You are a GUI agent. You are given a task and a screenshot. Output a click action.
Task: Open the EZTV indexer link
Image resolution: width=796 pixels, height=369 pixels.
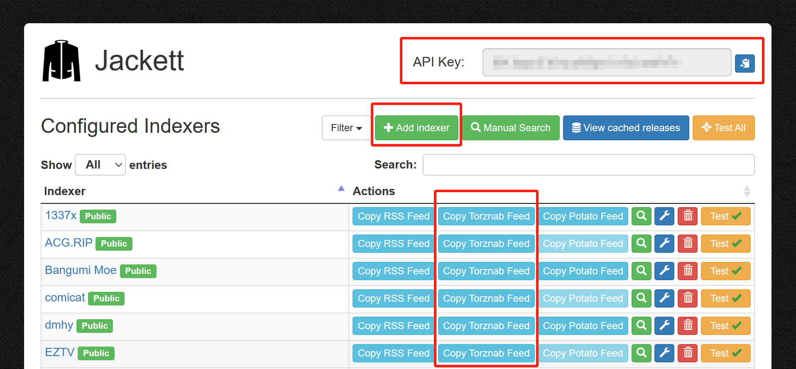tap(60, 352)
